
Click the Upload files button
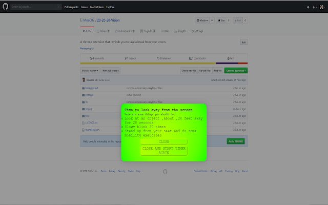coord(205,71)
